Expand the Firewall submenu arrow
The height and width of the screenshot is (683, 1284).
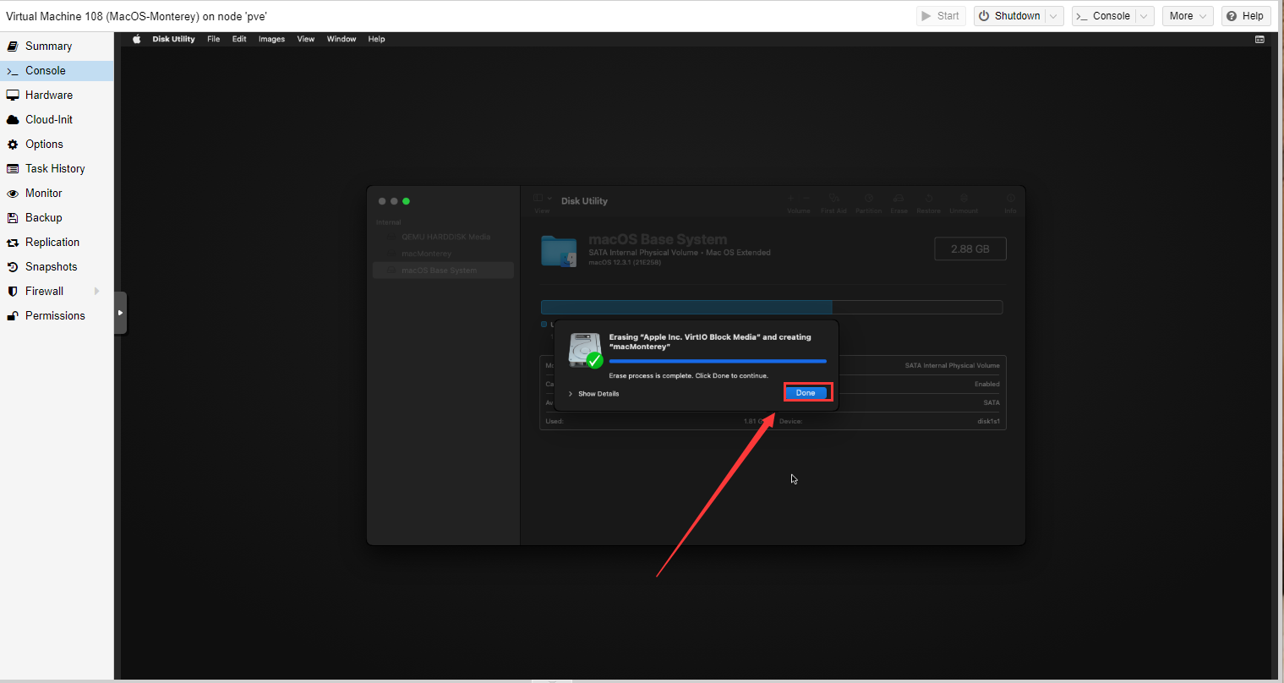coord(97,292)
